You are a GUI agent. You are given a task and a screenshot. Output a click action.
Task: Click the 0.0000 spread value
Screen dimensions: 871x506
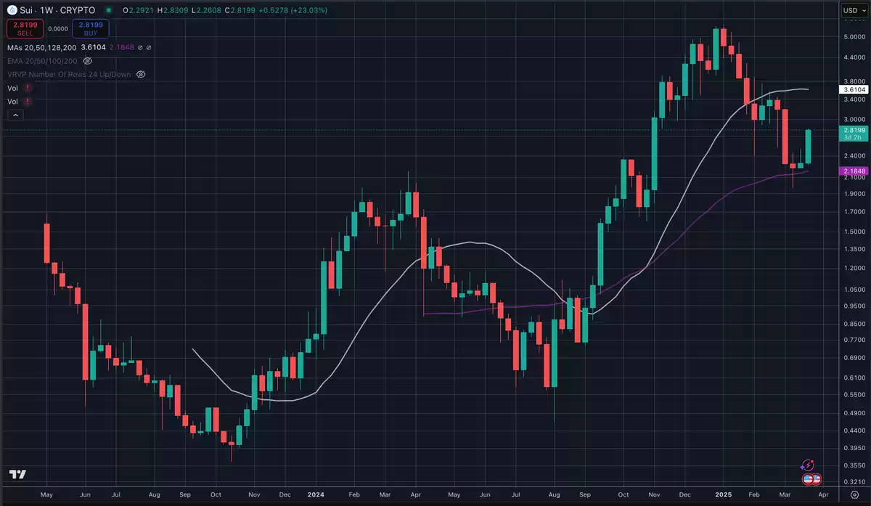(x=58, y=29)
